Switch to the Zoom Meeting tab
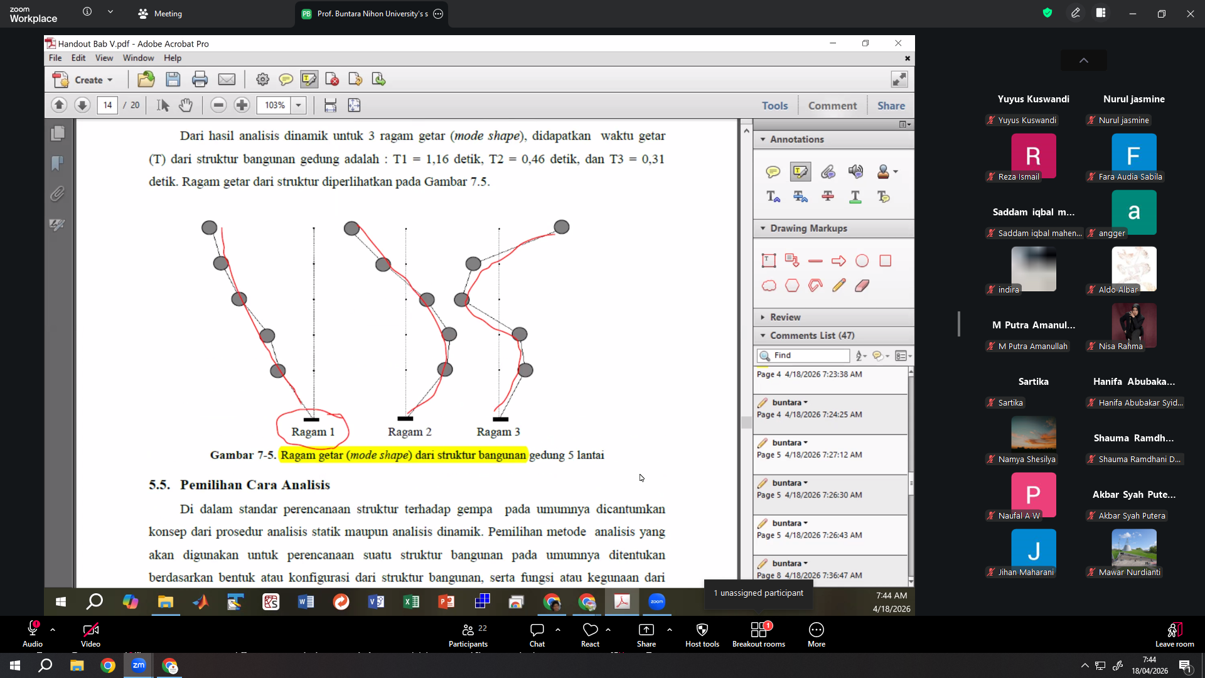 [160, 13]
